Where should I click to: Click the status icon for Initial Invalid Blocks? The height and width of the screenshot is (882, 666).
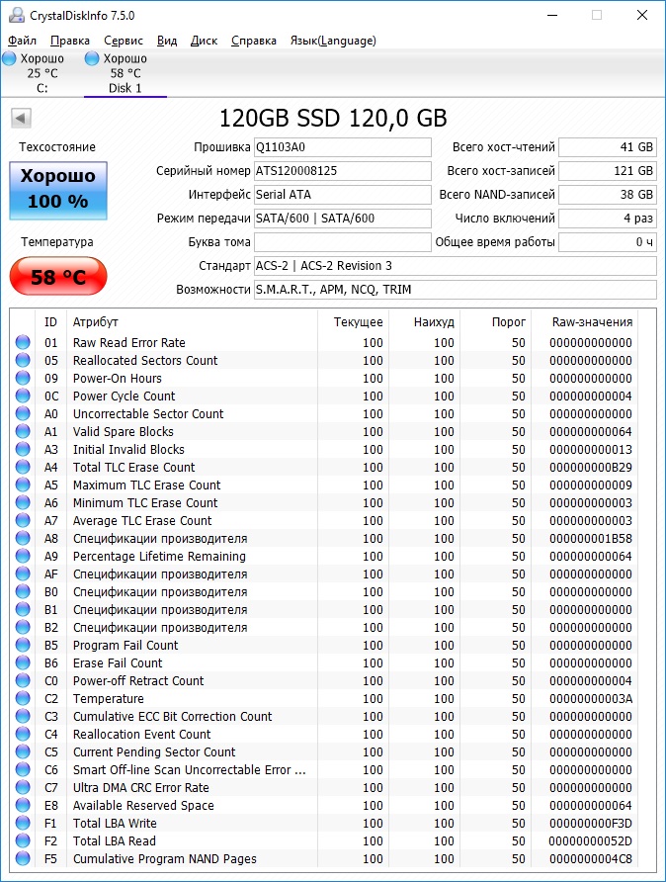(23, 449)
